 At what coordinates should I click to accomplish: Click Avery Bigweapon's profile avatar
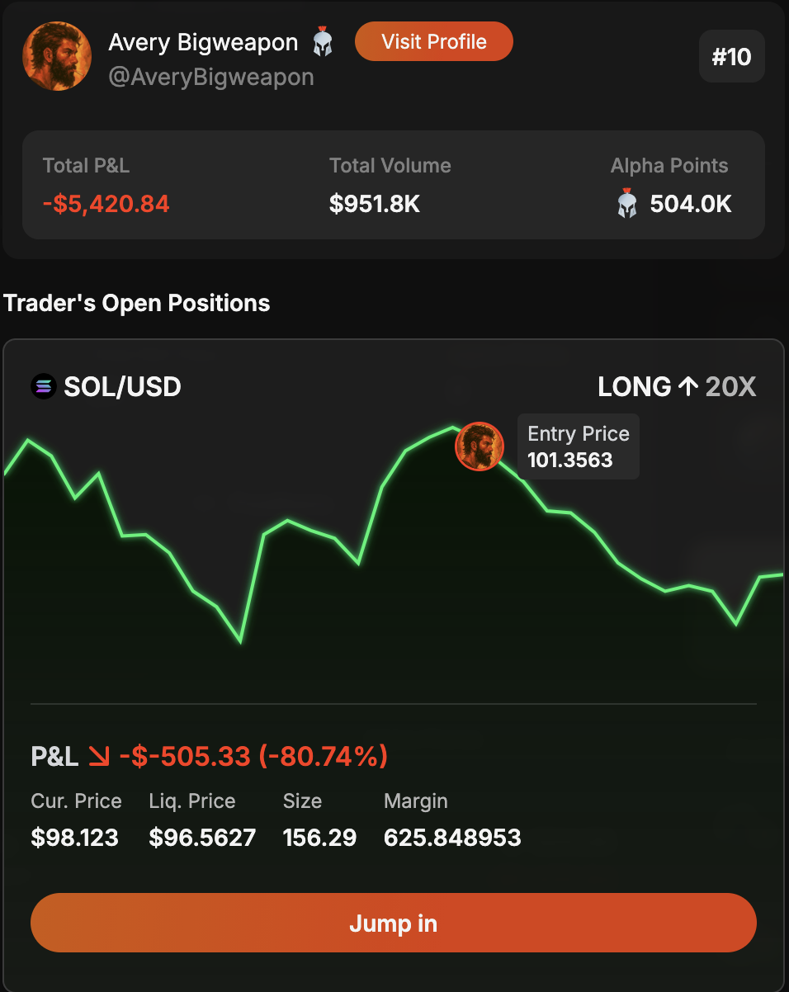[x=57, y=56]
